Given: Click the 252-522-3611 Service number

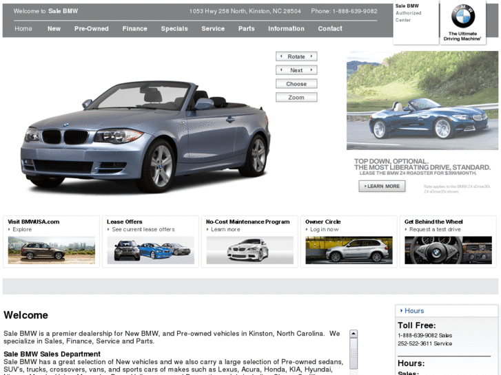Looking at the screenshot, I should [x=425, y=343].
